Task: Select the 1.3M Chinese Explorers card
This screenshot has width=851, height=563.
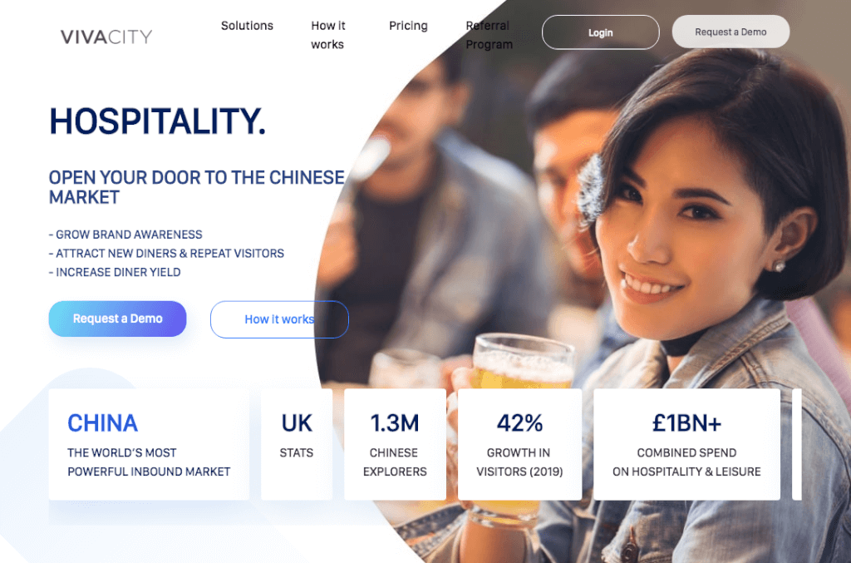Action: click(x=395, y=444)
